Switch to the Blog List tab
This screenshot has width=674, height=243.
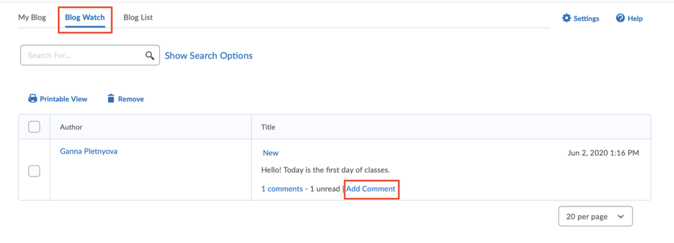[138, 18]
